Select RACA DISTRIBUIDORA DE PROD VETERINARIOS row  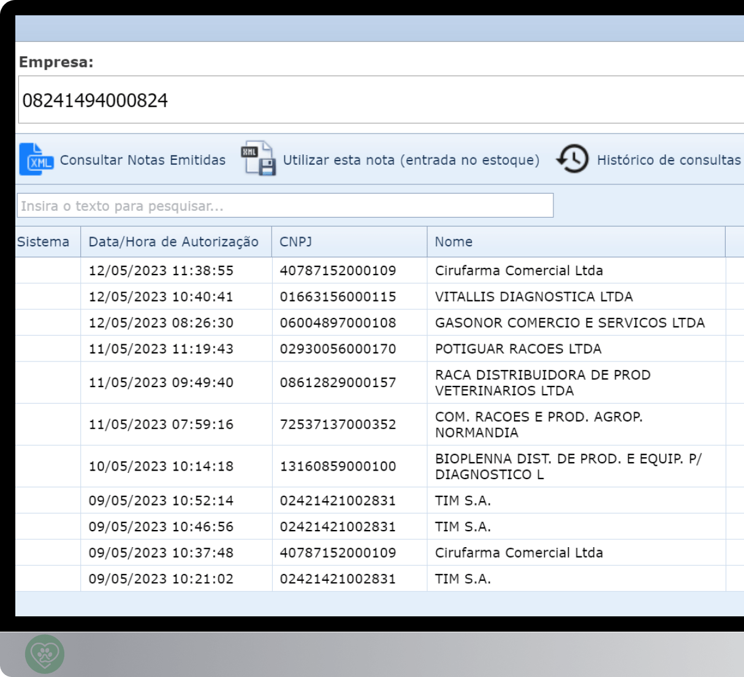click(x=542, y=382)
